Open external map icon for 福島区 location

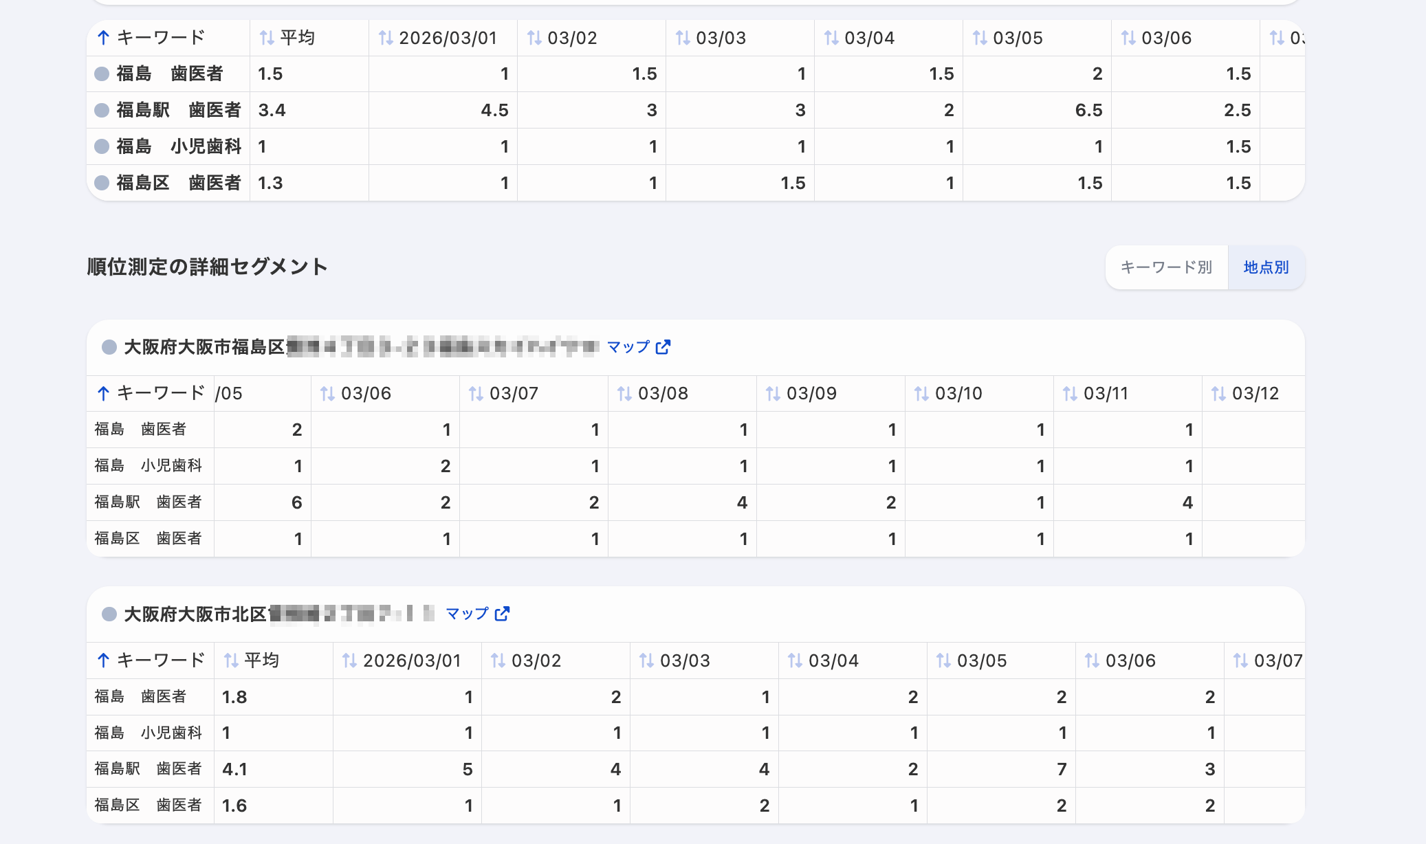pyautogui.click(x=663, y=347)
